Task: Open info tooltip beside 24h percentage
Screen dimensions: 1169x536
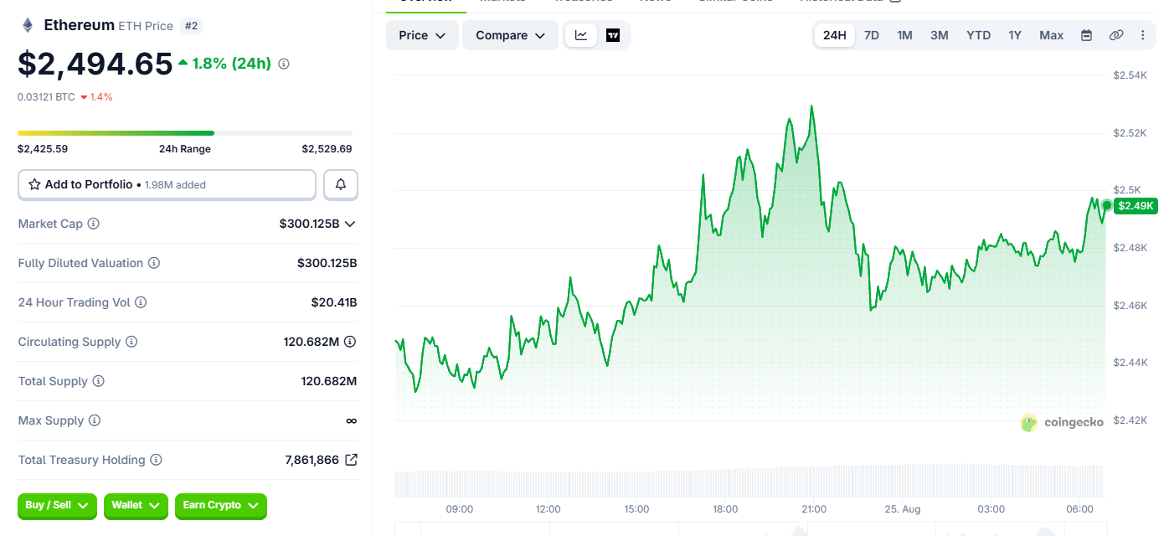Action: pyautogui.click(x=284, y=64)
